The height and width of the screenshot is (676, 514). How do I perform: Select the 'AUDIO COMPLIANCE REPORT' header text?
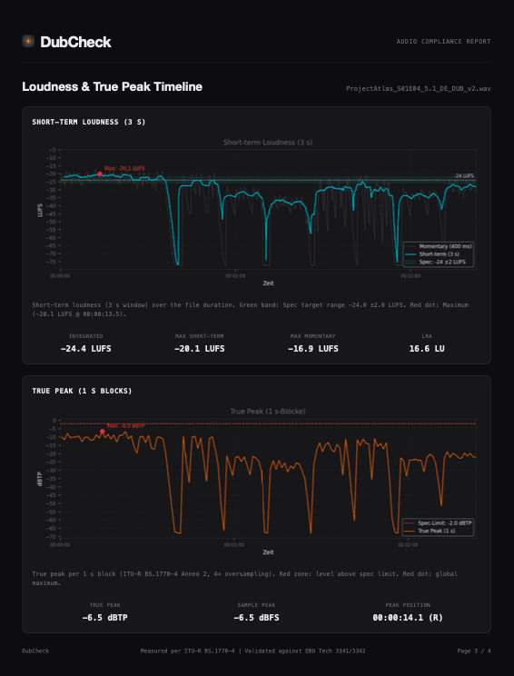pos(443,42)
